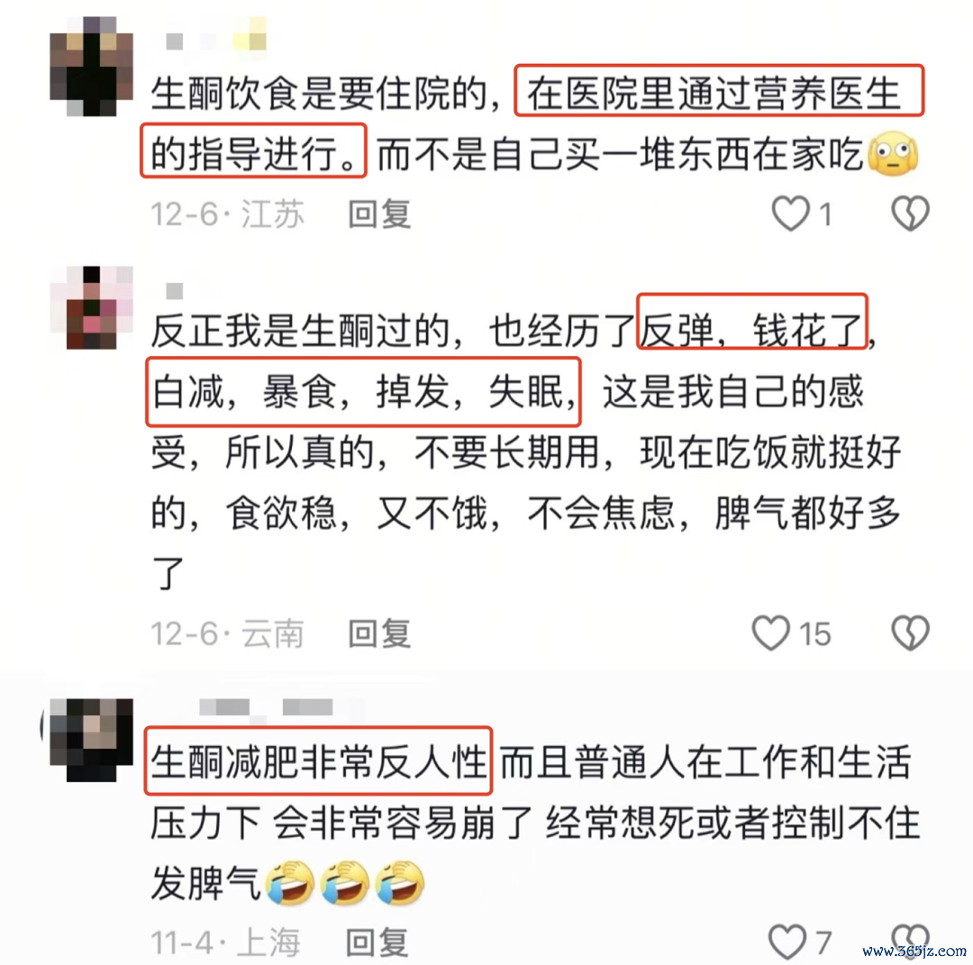
Task: Click 回复 under the Shanghai comment
Action: tap(377, 942)
